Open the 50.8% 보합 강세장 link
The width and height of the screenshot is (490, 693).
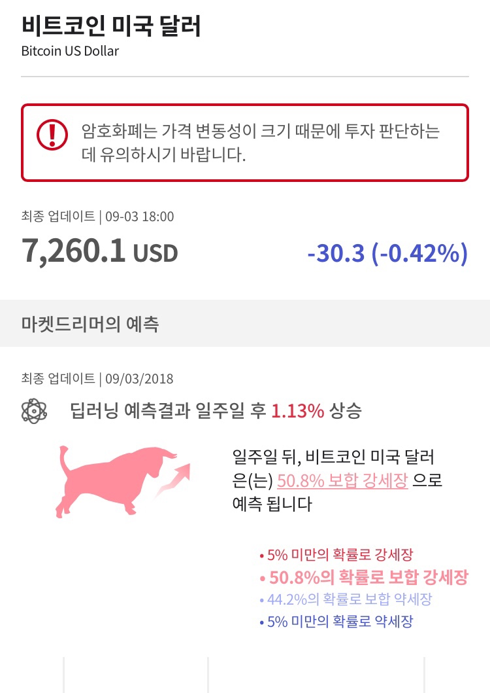pos(342,481)
